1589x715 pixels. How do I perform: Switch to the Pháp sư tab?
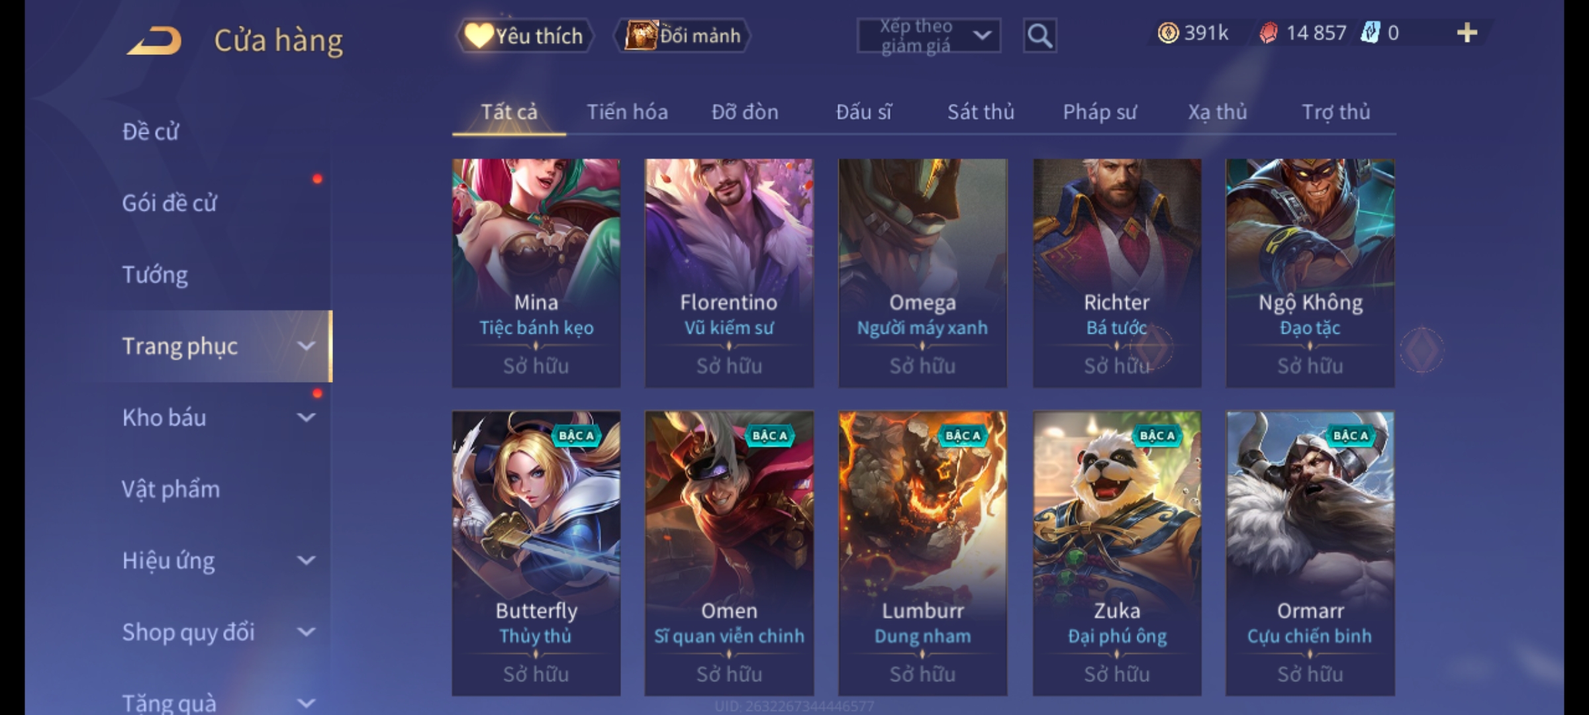click(1100, 112)
